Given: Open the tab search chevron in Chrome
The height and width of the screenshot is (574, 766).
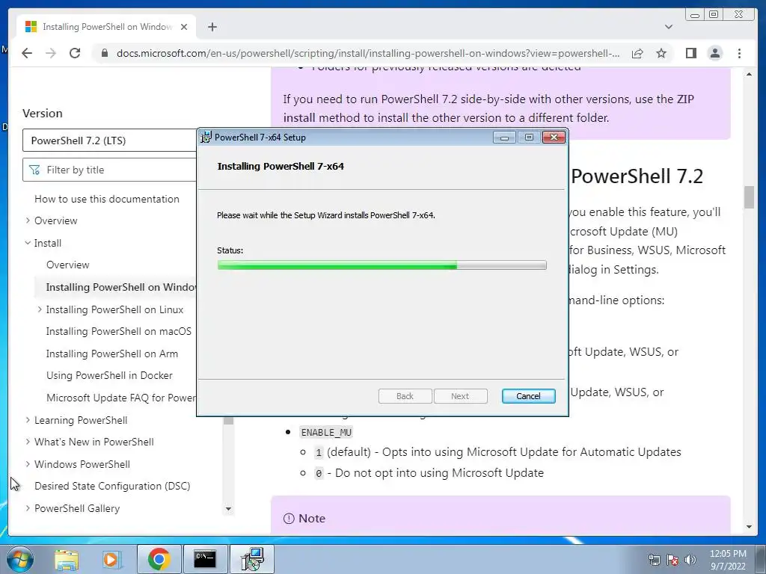Looking at the screenshot, I should coord(669,27).
